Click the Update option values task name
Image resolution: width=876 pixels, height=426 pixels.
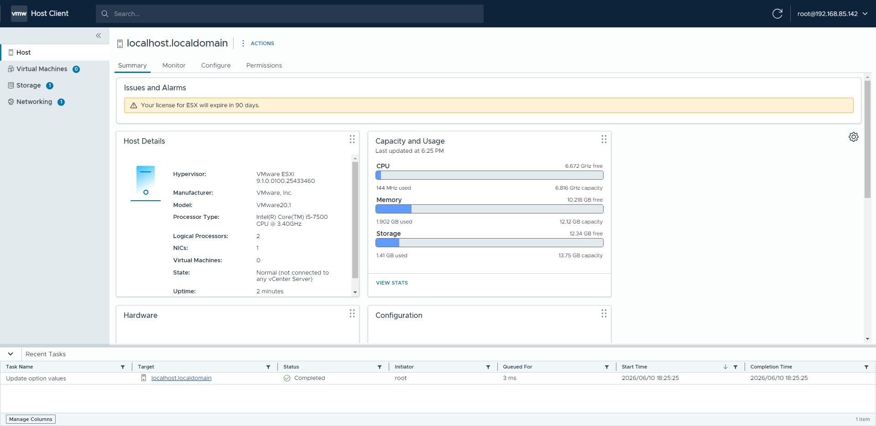[36, 379]
